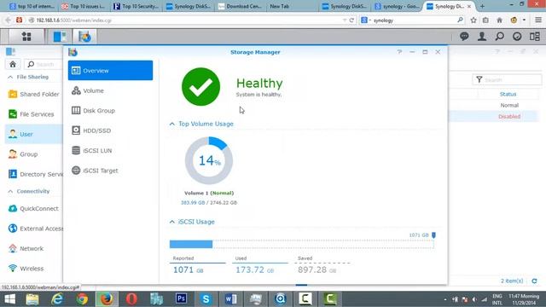Switch to Control Panel taskbar icon
Image resolution: width=546 pixels, height=307 pixels.
(60, 36)
